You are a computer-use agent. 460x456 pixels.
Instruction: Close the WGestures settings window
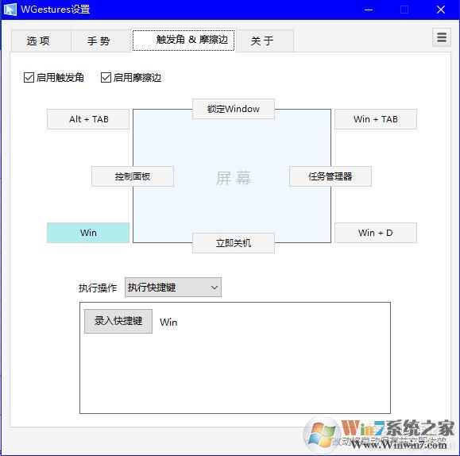(x=441, y=10)
